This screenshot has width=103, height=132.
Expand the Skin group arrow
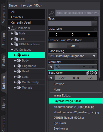12,39
